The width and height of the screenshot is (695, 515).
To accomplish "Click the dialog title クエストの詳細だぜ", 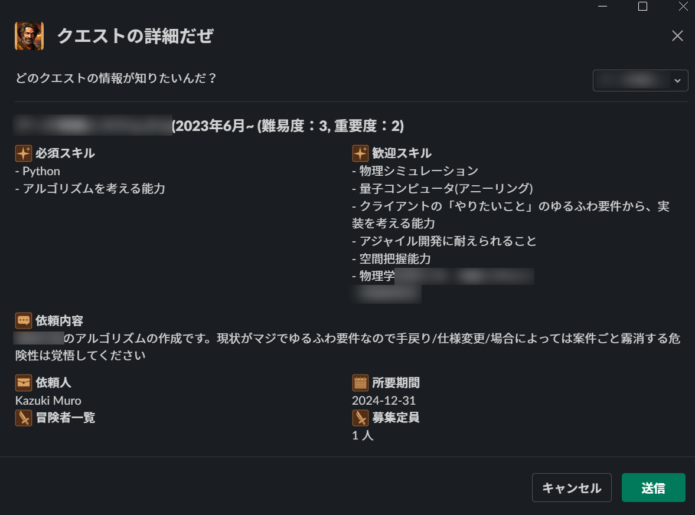I will [x=135, y=37].
